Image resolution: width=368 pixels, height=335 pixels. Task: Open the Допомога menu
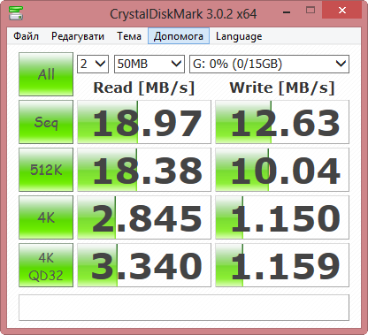pyautogui.click(x=179, y=36)
